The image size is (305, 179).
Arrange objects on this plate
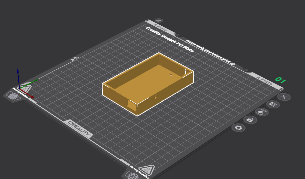(273, 104)
